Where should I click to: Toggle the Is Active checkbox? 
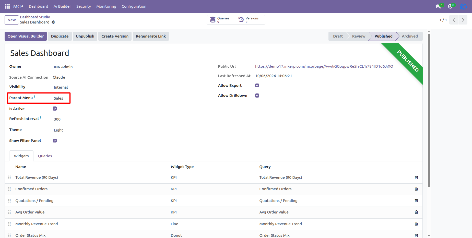coord(55,109)
